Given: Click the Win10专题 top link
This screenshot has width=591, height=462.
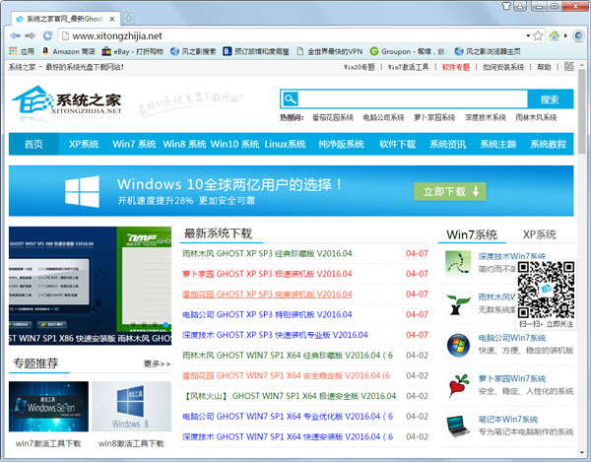Looking at the screenshot, I should click(x=359, y=67).
